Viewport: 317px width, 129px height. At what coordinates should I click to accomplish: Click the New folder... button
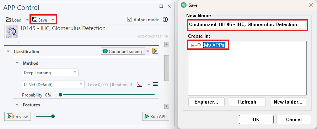pos(288,102)
